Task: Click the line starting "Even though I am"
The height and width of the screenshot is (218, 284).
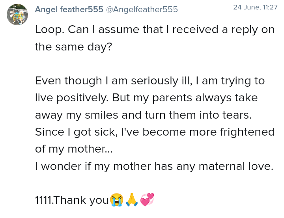Action: click(150, 81)
